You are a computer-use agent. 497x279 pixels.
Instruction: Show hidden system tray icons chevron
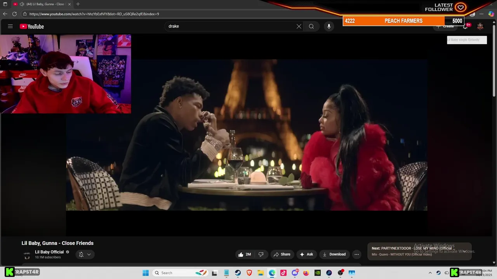(x=430, y=273)
